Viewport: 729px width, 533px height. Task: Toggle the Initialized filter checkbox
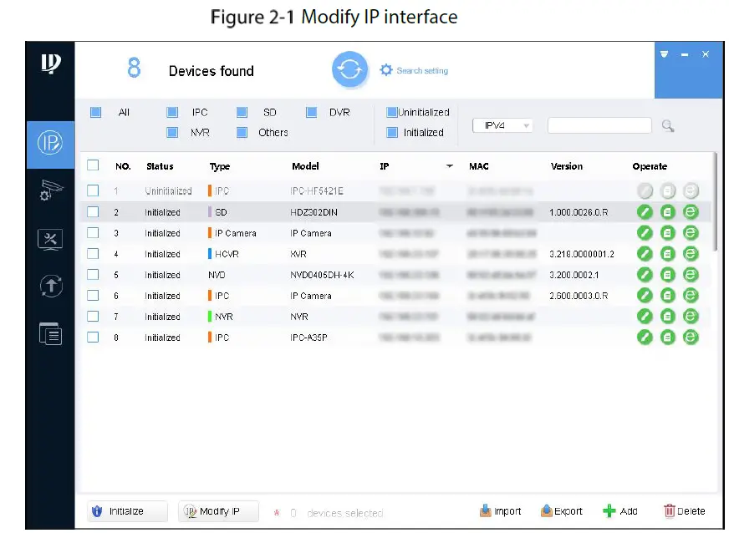tap(392, 133)
